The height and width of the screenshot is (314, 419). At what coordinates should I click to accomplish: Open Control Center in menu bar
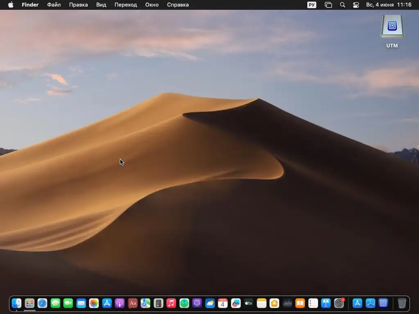click(x=356, y=5)
